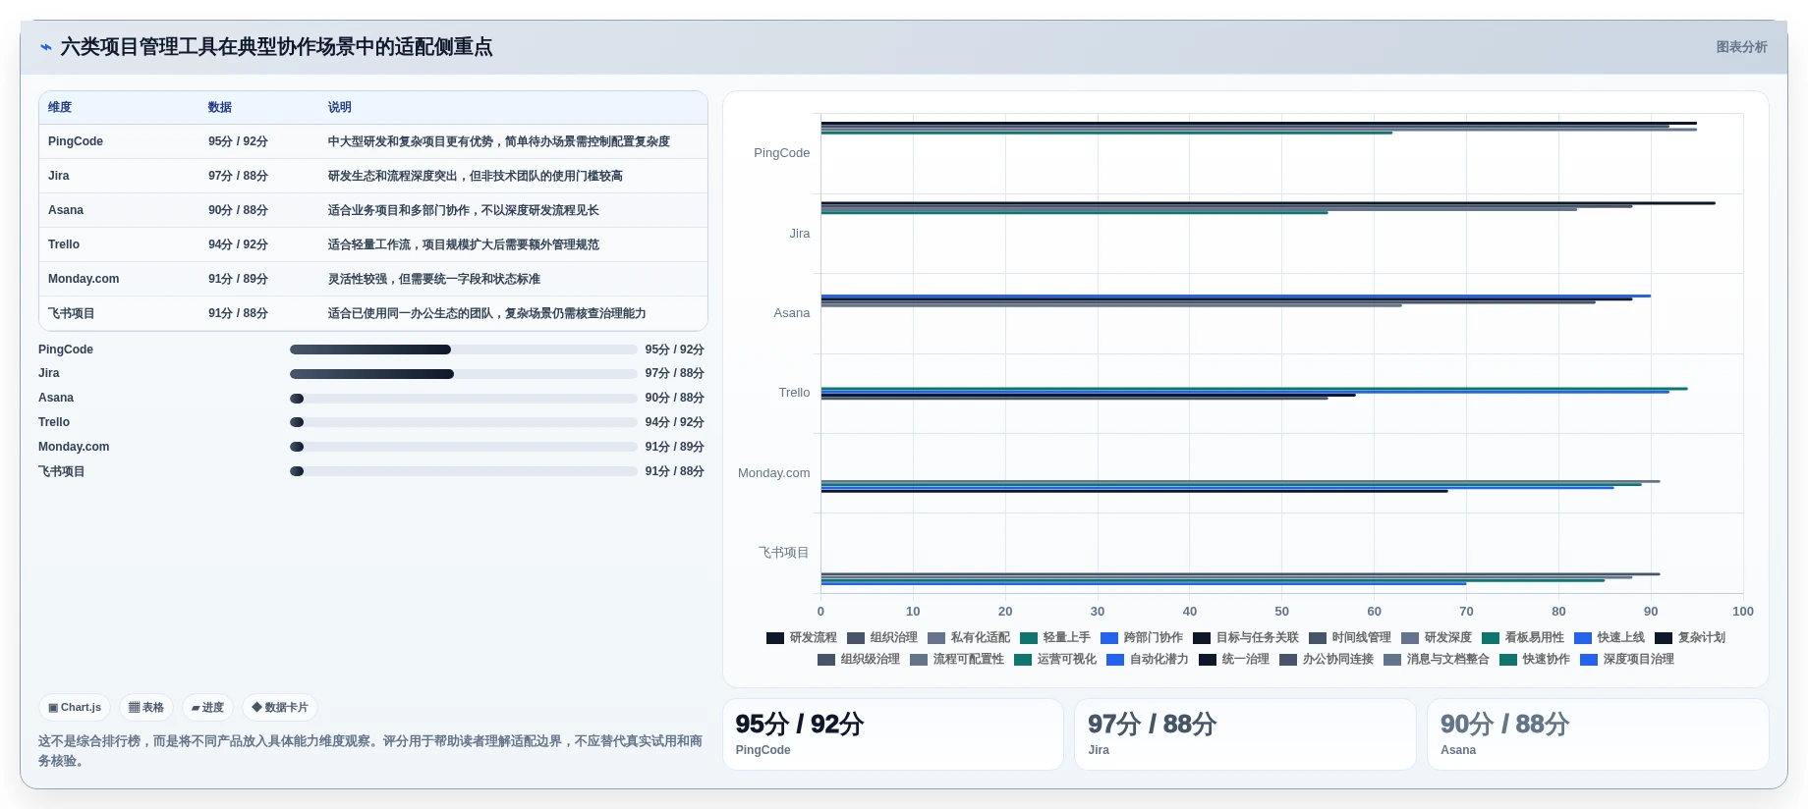Open the Asana 90分 / 88分 data card

tap(1598, 734)
